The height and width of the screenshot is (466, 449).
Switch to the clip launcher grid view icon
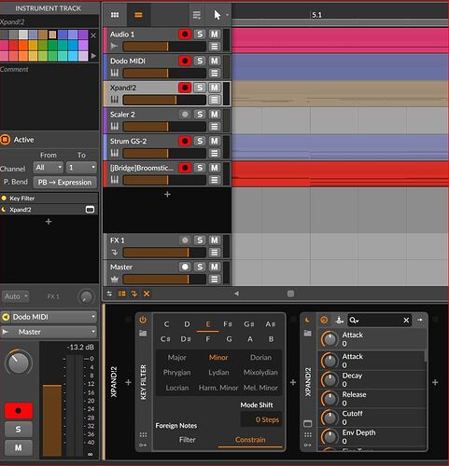(115, 15)
